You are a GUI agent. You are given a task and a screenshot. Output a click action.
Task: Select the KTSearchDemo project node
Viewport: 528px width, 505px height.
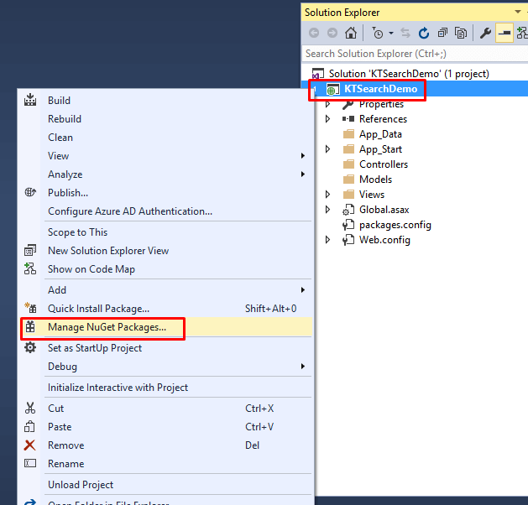click(x=380, y=89)
